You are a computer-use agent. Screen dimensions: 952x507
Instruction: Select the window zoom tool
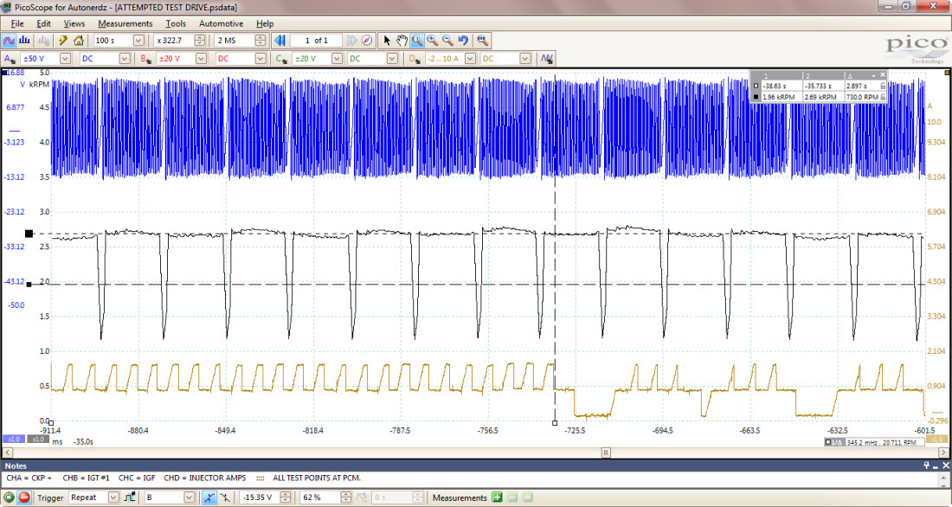point(417,41)
